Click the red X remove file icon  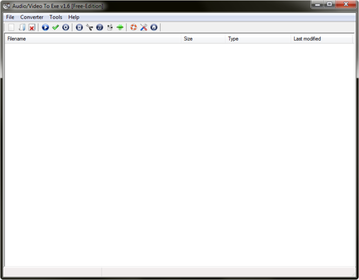click(32, 28)
